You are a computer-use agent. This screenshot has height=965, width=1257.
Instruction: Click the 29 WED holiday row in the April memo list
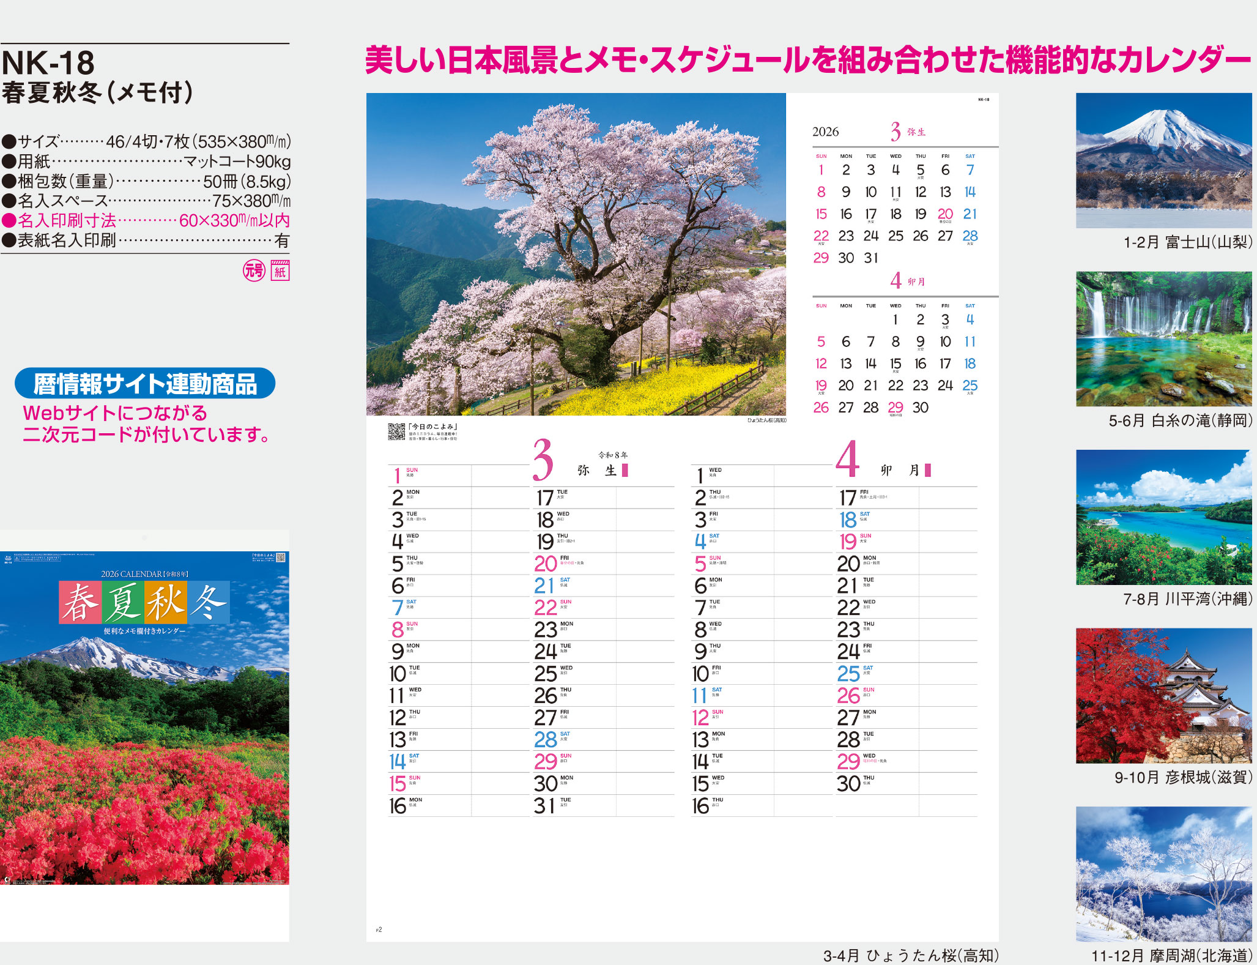point(907,762)
